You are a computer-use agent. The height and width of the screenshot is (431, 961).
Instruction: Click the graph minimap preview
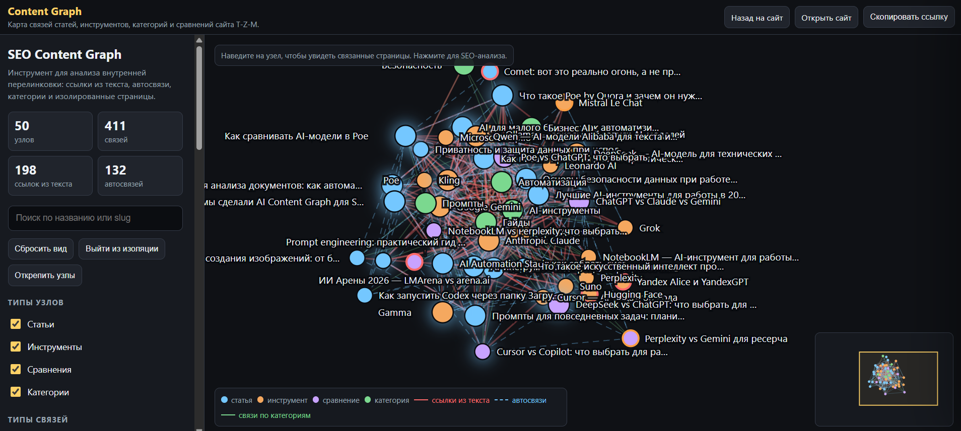[x=884, y=379]
